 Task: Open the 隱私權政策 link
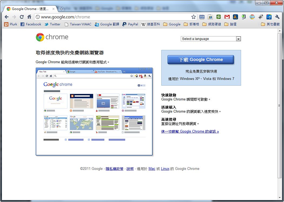point(115,169)
